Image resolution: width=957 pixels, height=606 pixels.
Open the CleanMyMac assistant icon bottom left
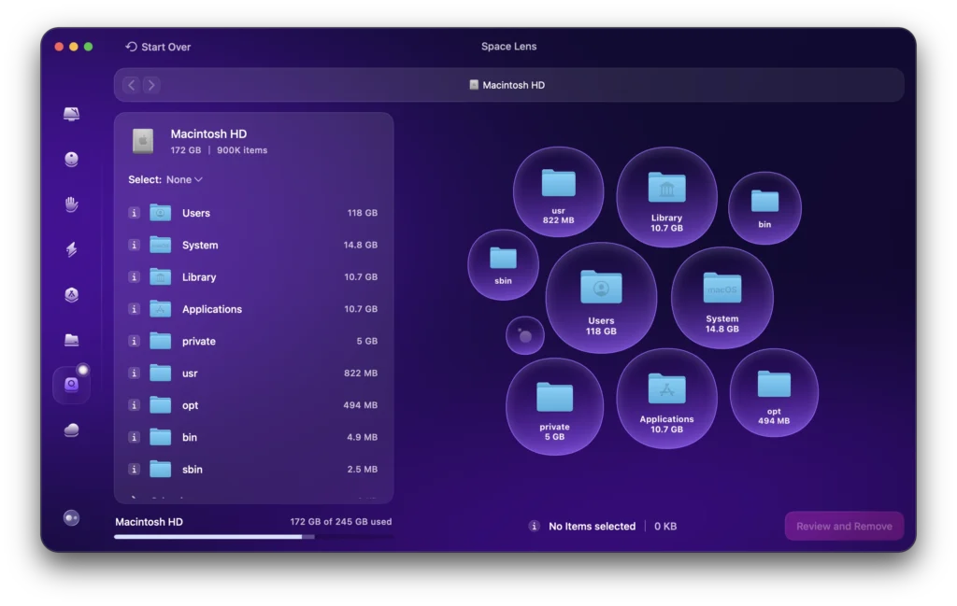tap(71, 518)
